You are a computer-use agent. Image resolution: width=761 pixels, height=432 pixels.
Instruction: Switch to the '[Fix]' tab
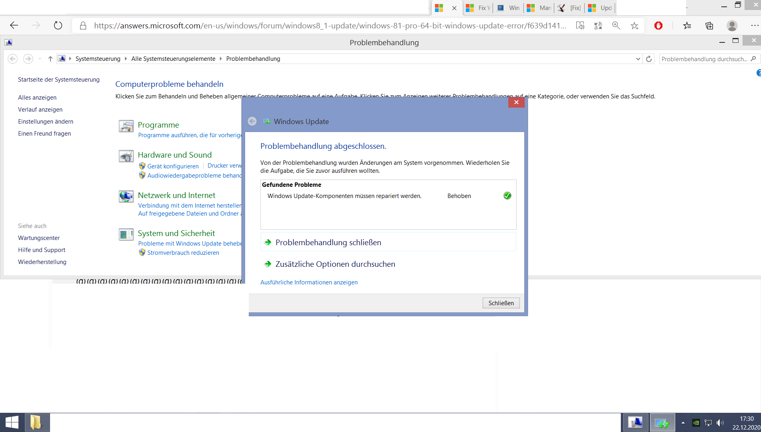pos(570,8)
